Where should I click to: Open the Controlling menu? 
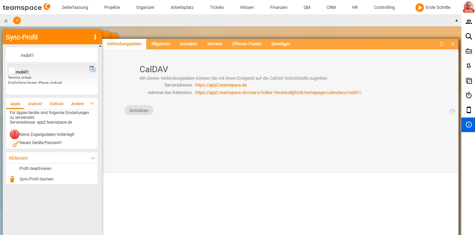tap(384, 7)
